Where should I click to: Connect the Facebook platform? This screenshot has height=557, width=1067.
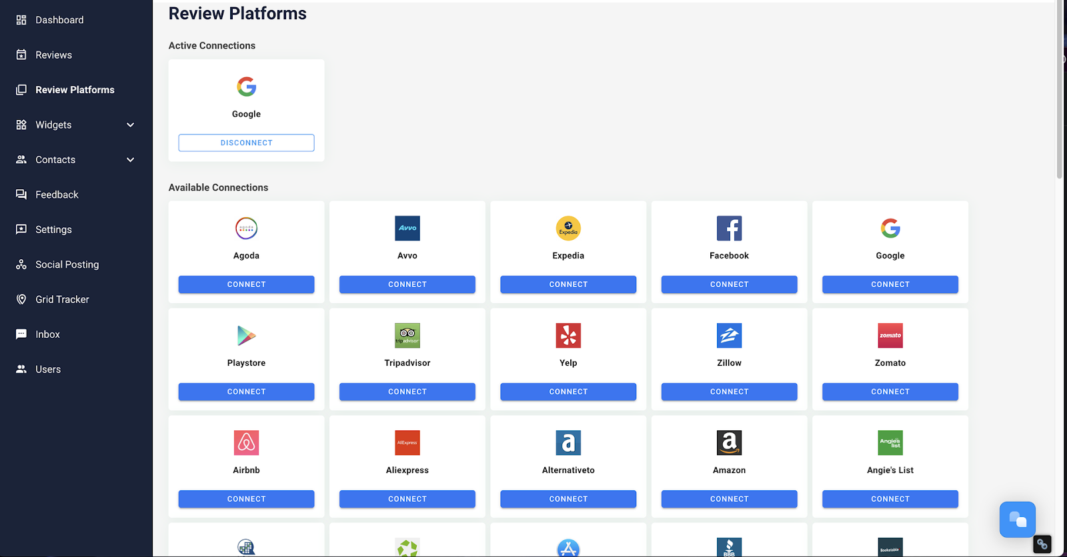(730, 284)
